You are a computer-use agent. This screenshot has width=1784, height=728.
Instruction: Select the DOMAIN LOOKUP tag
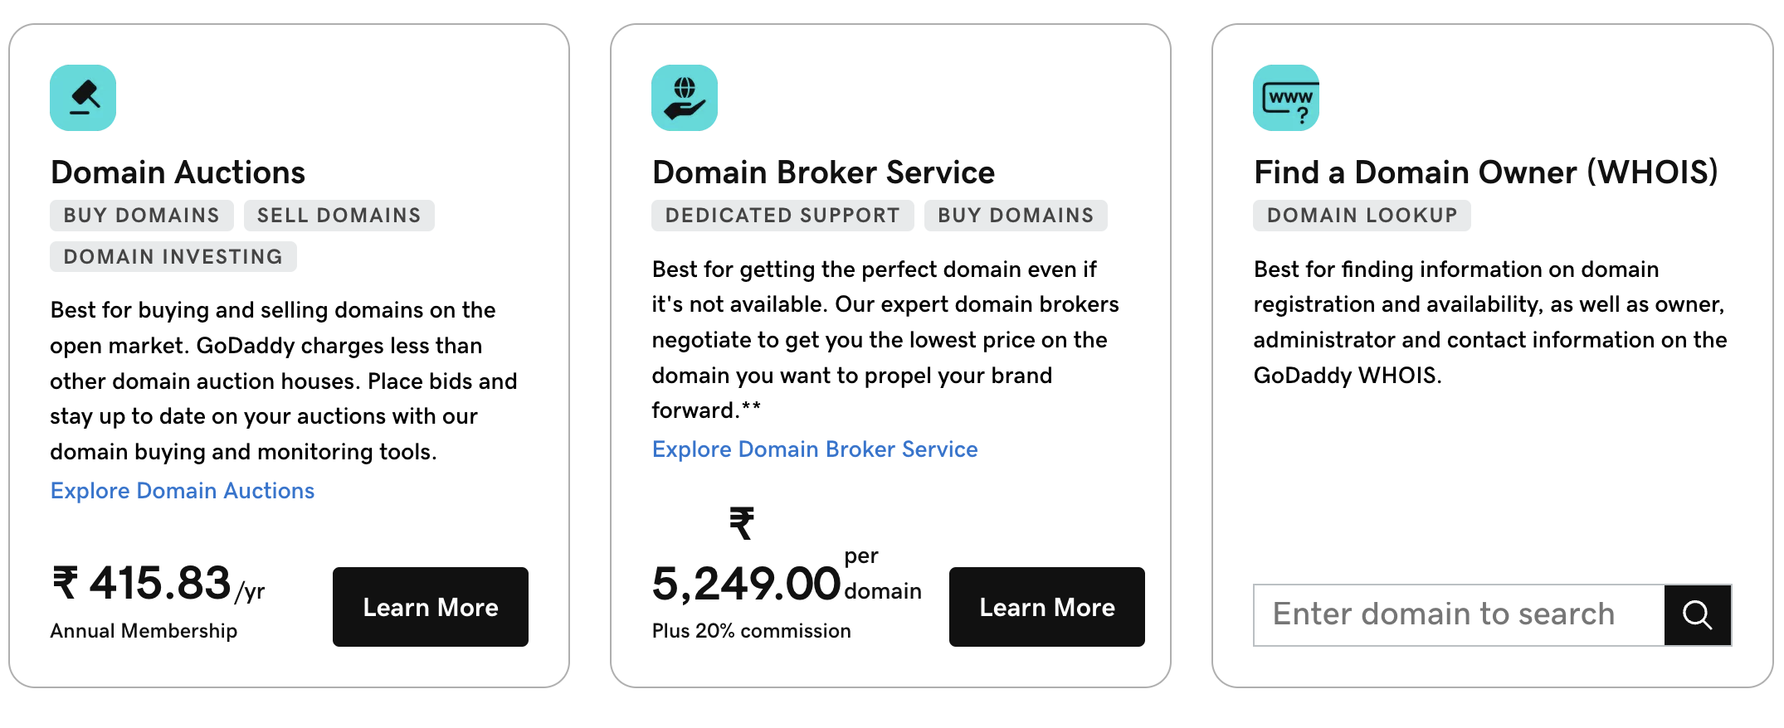(x=1361, y=215)
